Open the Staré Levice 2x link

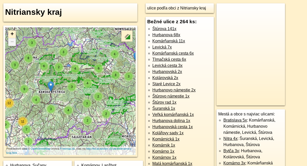pyautogui.click(x=166, y=84)
